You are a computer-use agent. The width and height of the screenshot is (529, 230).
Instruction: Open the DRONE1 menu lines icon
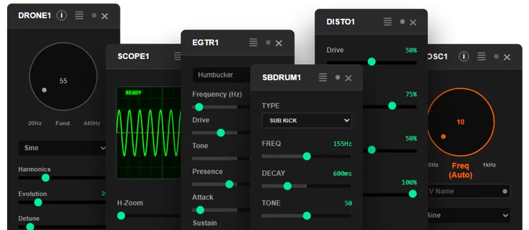point(79,15)
